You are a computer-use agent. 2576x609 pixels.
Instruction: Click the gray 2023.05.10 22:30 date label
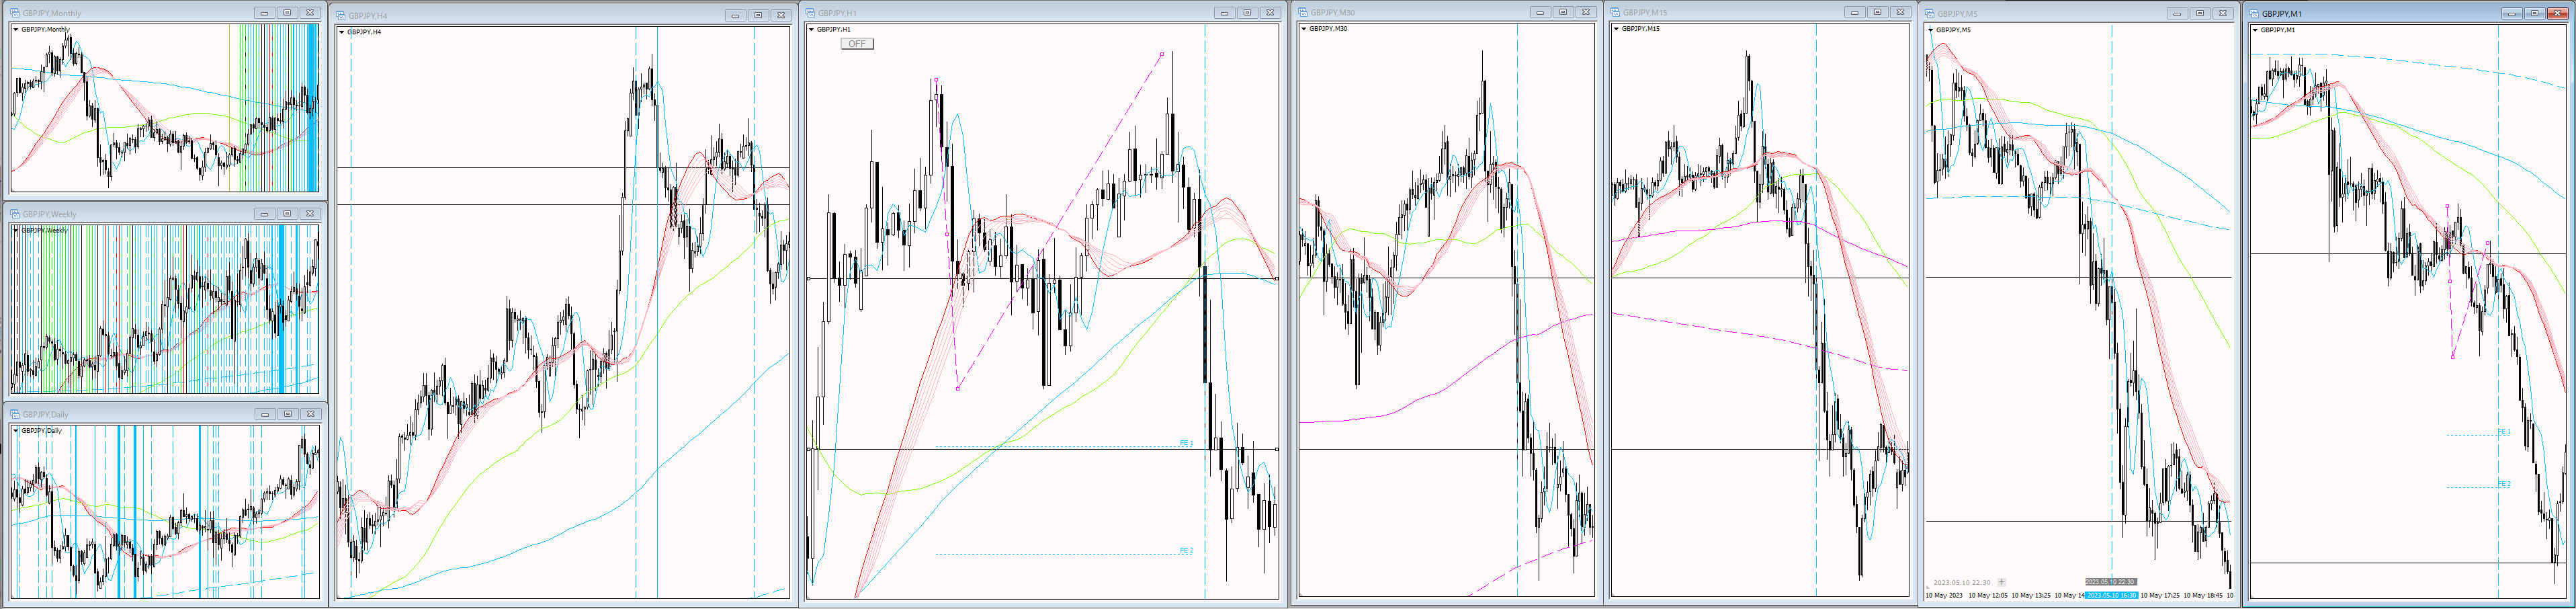pyautogui.click(x=2110, y=582)
